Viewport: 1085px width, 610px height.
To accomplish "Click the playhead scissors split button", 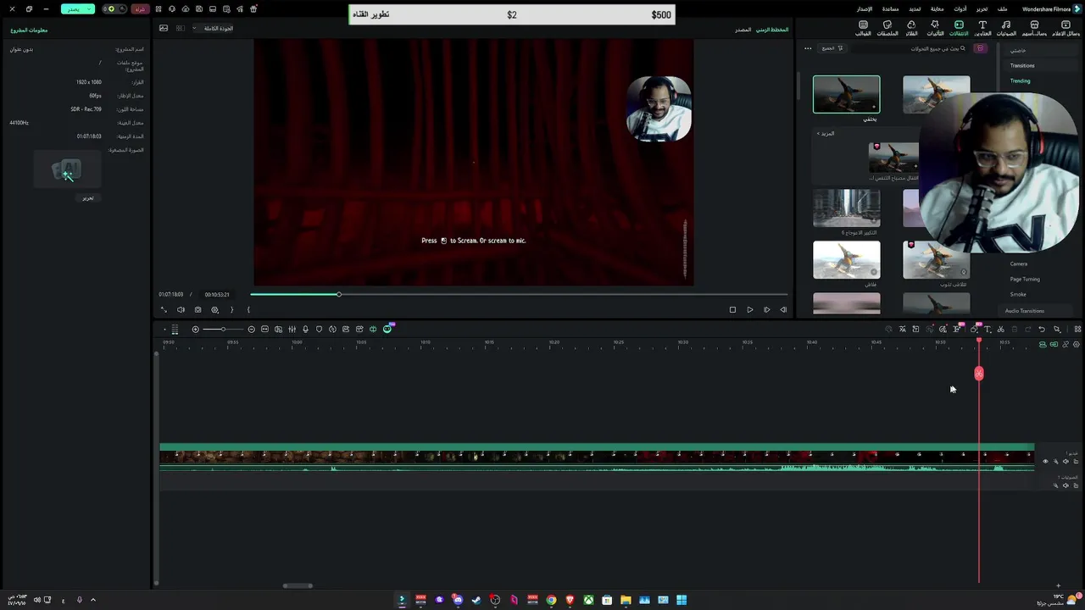I will 979,374.
